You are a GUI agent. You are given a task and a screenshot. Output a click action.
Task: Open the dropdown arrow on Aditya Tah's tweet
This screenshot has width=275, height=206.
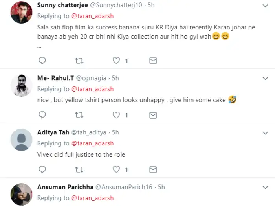tap(265, 132)
